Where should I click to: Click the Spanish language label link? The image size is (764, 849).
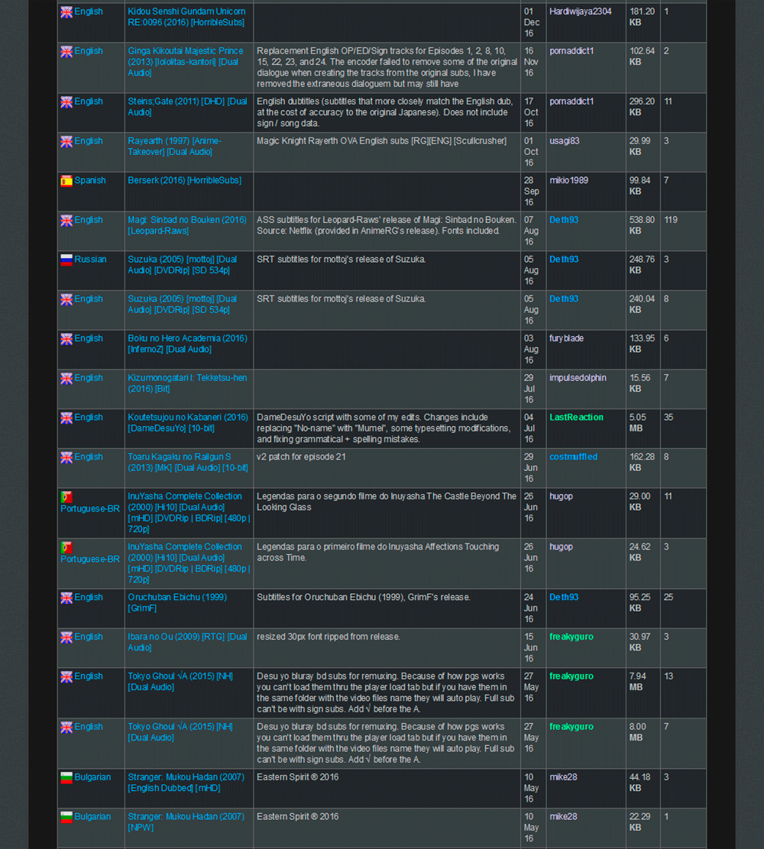tap(90, 180)
